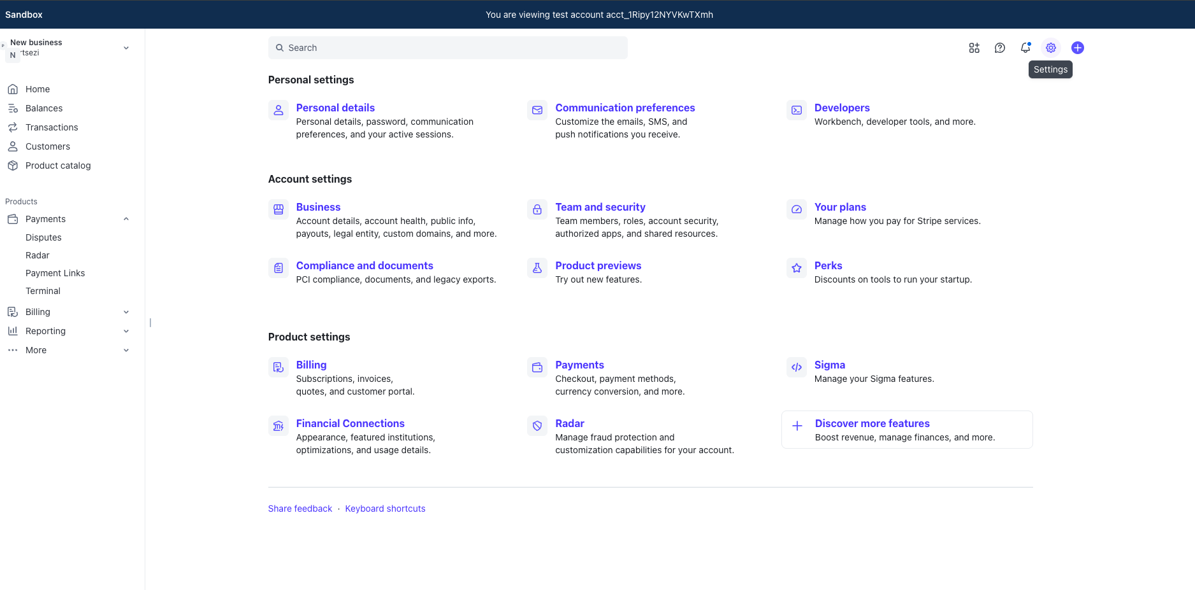Screen dimensions: 1195x590
Task: Open the Product previews link
Action: coord(598,265)
